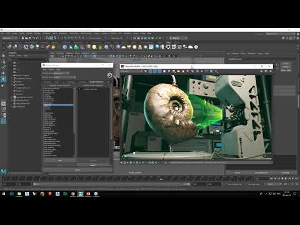Click the Undo icon in status line
Viewport: 300px width, 225px height.
pyautogui.click(x=34, y=38)
